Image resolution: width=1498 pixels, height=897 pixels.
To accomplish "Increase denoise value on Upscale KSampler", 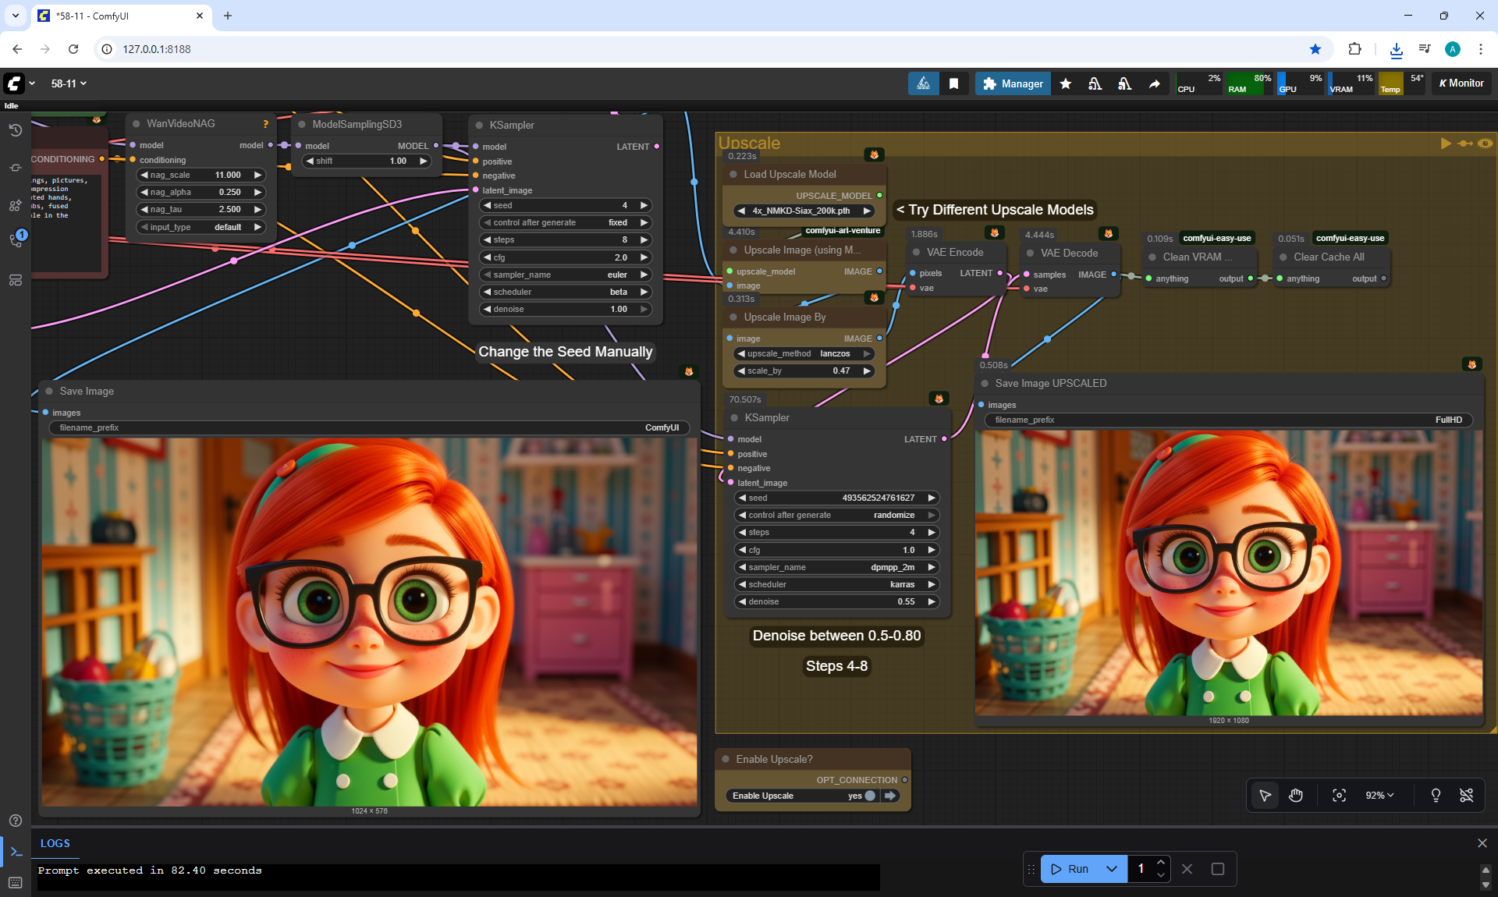I will [932, 601].
